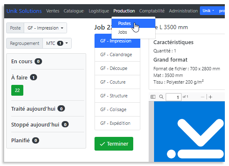Zoom in the PDF with the plus icon

210,97
